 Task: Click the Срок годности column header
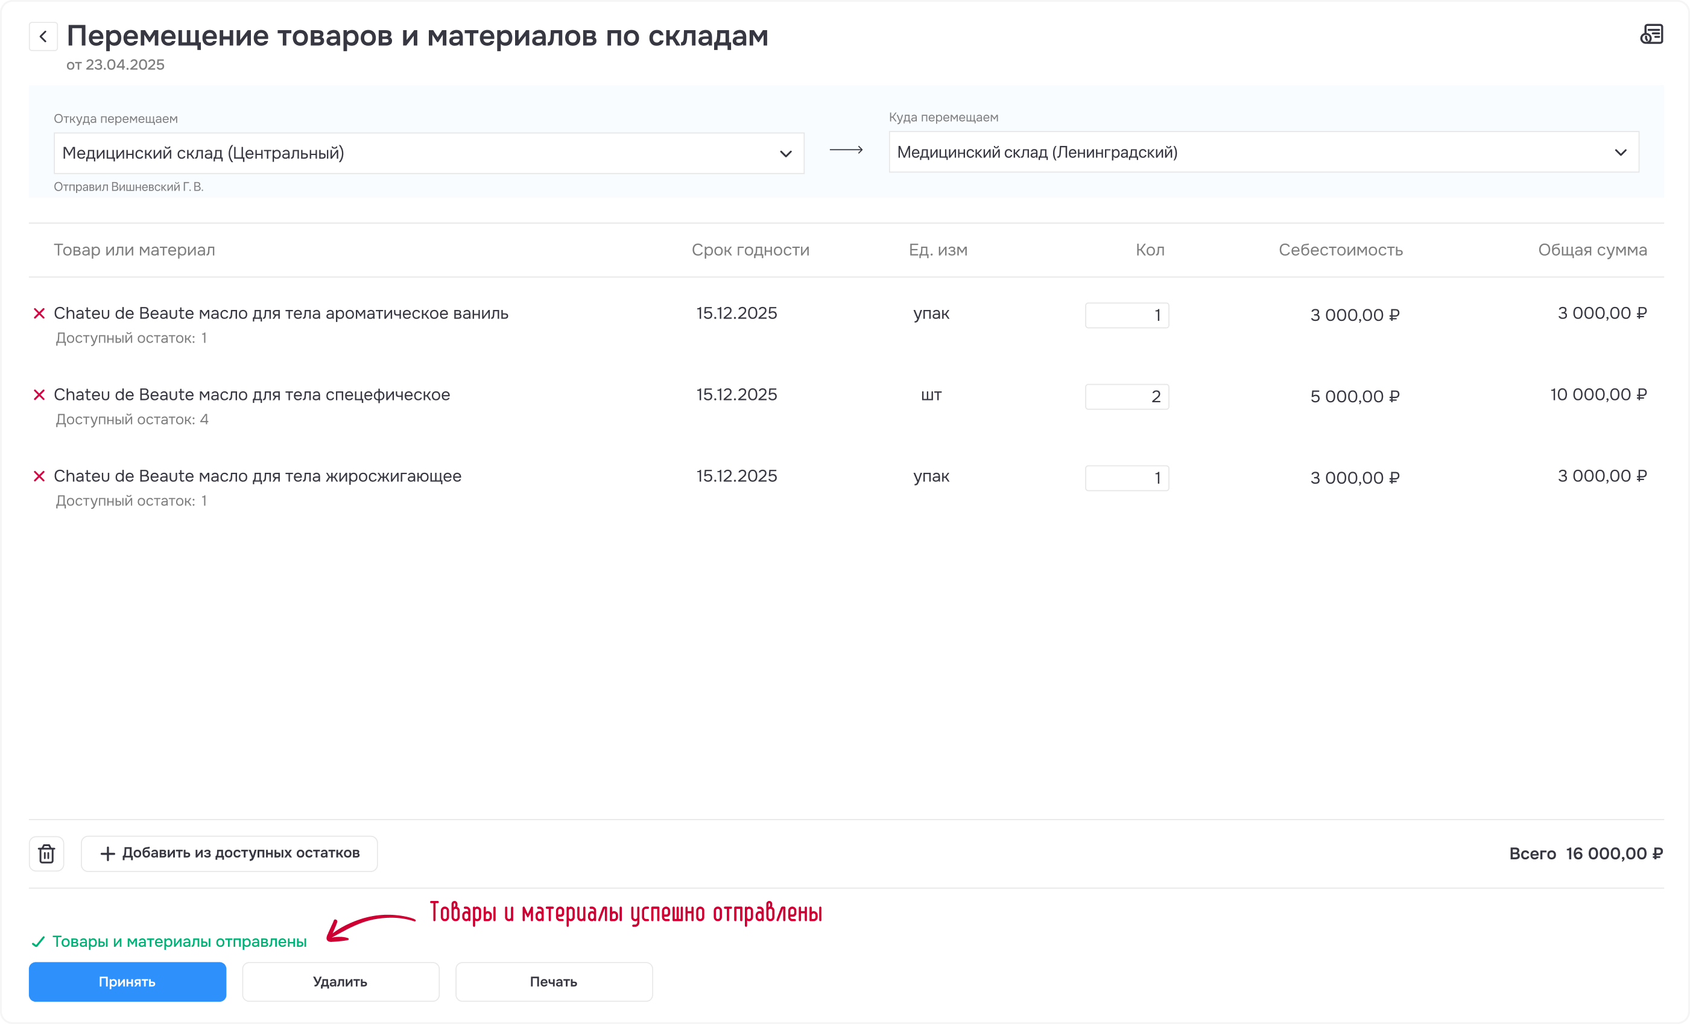pyautogui.click(x=750, y=250)
